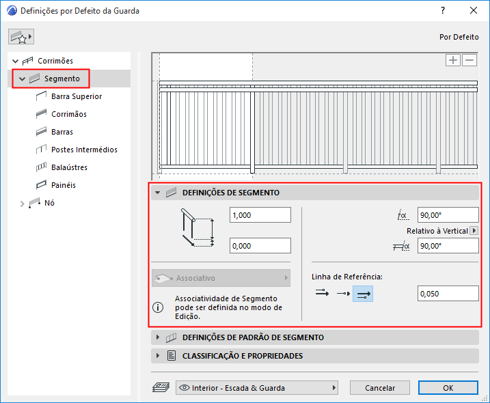Select the first reference line option
This screenshot has height=403, width=490.
click(x=322, y=293)
